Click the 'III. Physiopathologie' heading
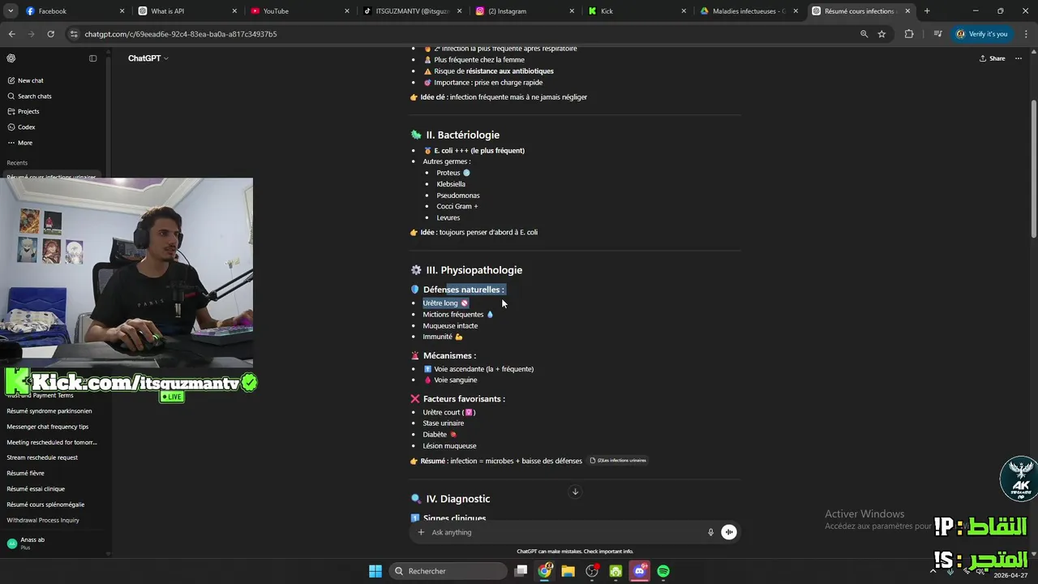The width and height of the screenshot is (1038, 584). (474, 270)
